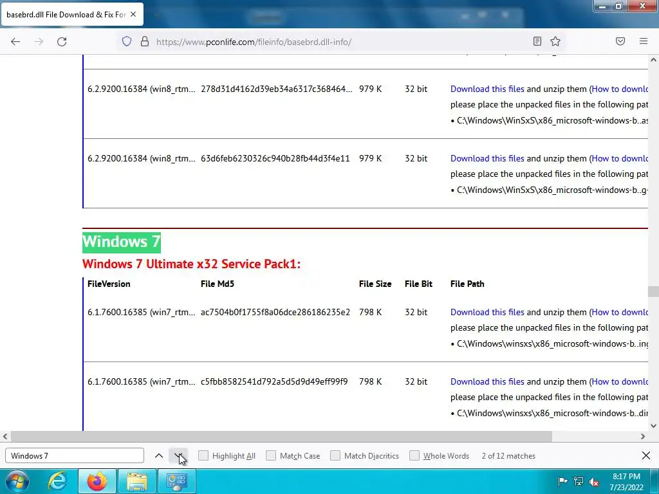The height and width of the screenshot is (494, 659).
Task: Click the scroll up arrow
Action: pyautogui.click(x=653, y=60)
